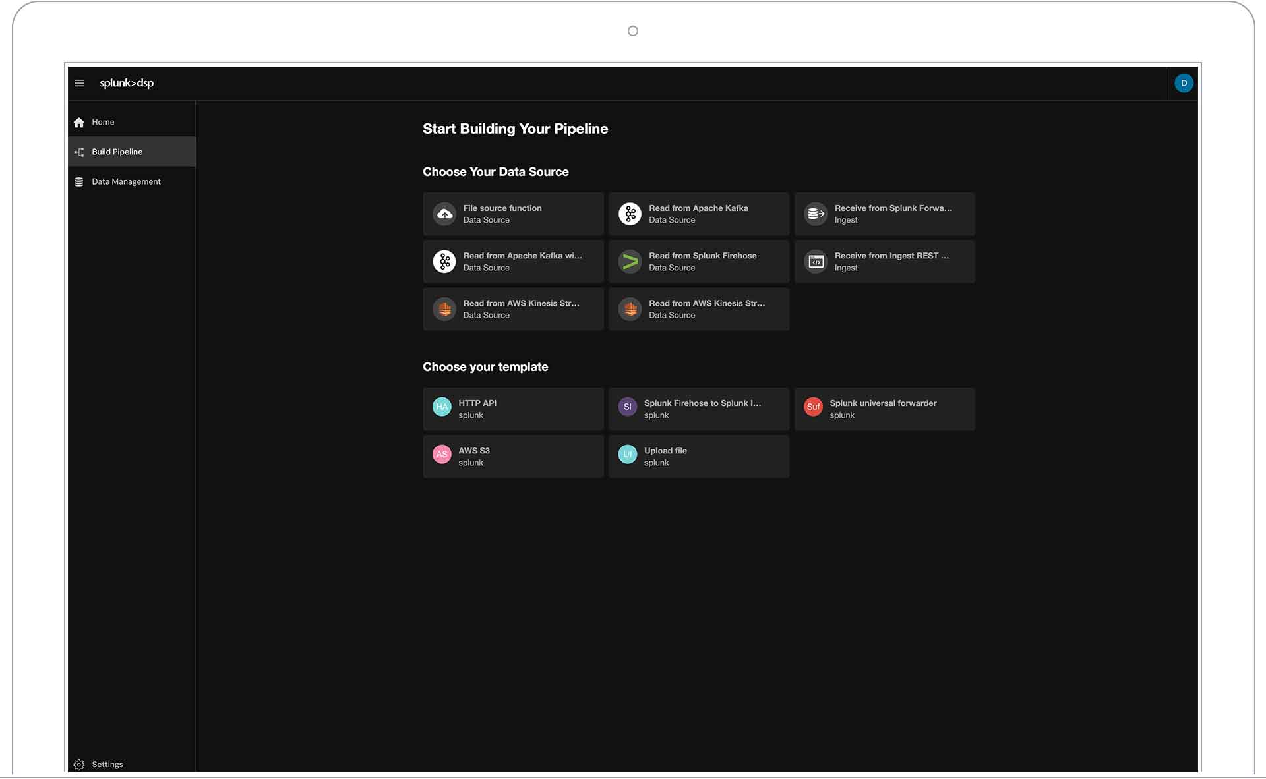
Task: Select the AWS S3 template
Action: click(x=513, y=457)
